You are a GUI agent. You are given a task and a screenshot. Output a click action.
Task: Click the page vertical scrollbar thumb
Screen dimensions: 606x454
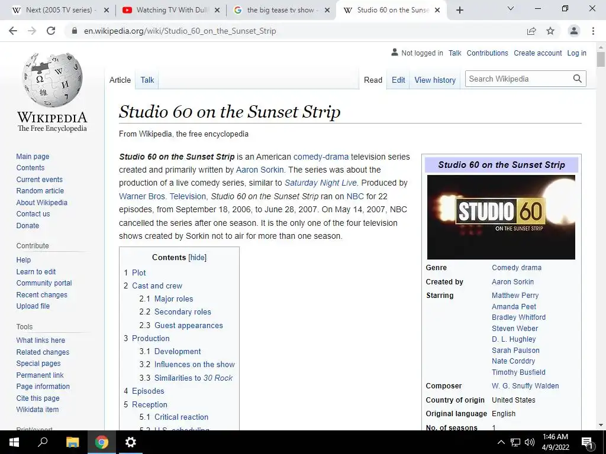point(601,59)
